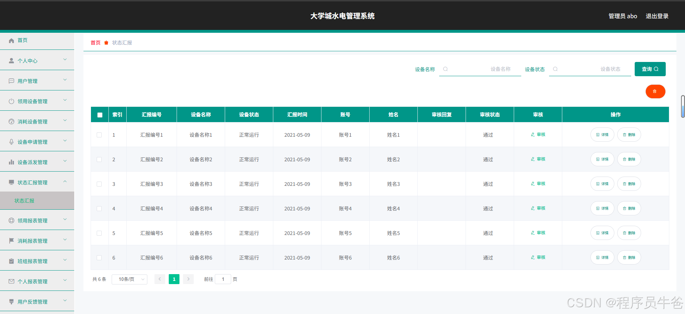685x314 pixels.
Task: Click the home icon beside 首页 in sidebar
Action: pyautogui.click(x=11, y=41)
